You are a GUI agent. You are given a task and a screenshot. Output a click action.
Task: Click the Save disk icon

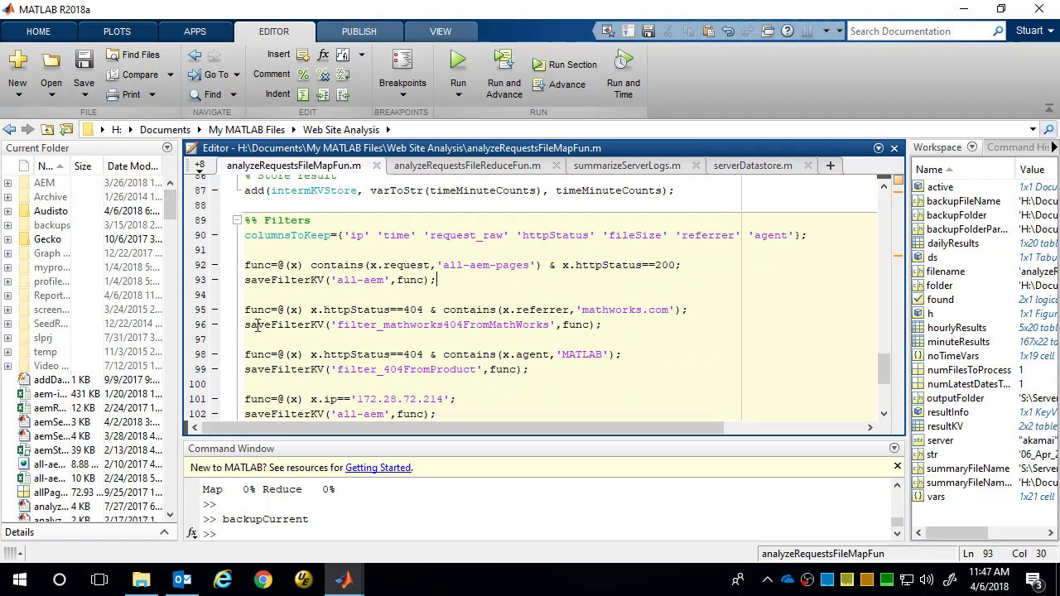(x=84, y=60)
